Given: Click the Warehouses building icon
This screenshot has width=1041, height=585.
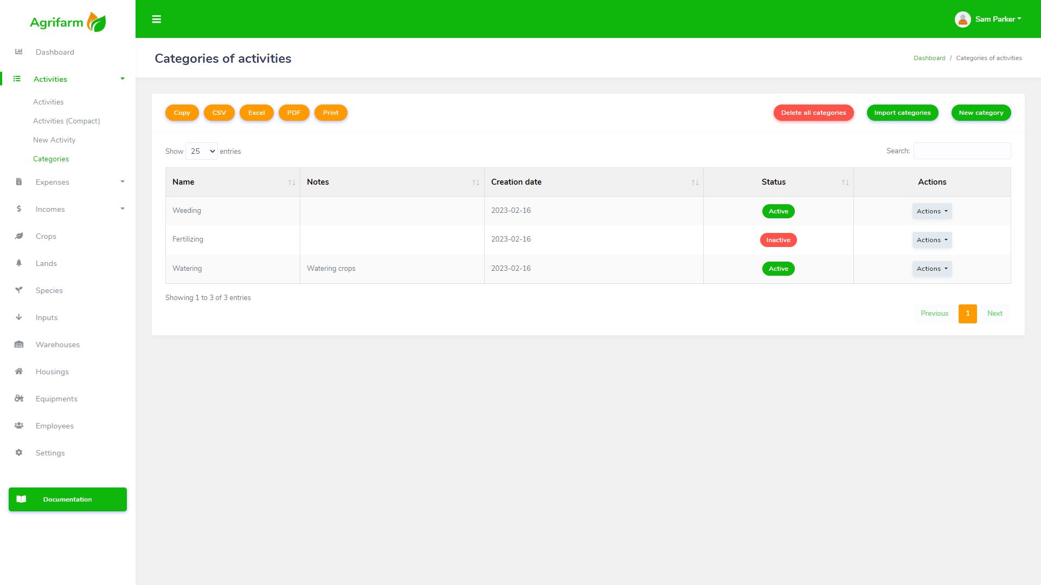Looking at the screenshot, I should (19, 344).
